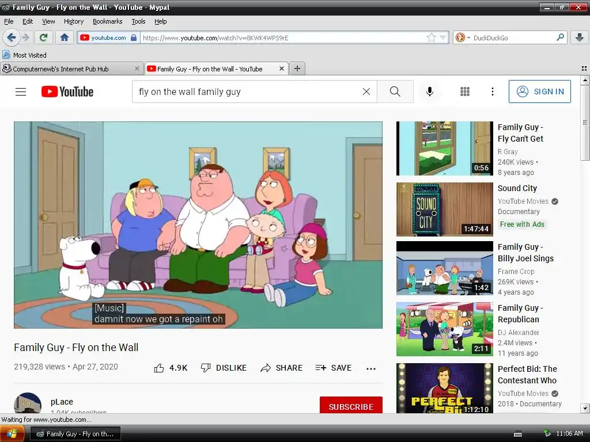The height and width of the screenshot is (442, 590).
Task: Open the YouTube apps grid icon
Action: [465, 92]
